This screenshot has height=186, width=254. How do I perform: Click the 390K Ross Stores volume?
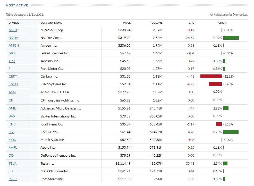pos(158,179)
